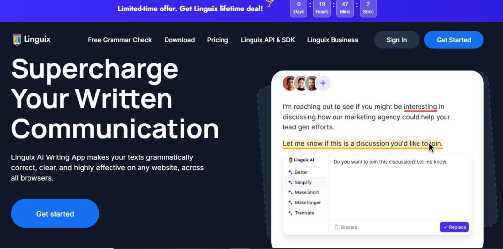Click the first collaborator avatar
Viewport: 503px width, 249px height.
click(x=289, y=83)
